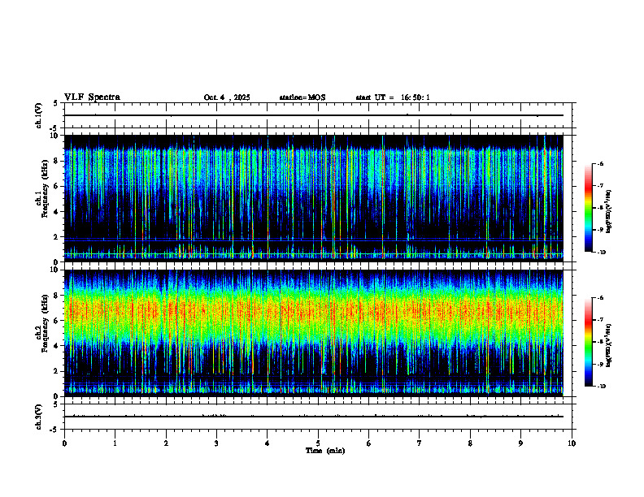Click time axis tick label 5
The height and width of the screenshot is (497, 644).
(x=318, y=443)
